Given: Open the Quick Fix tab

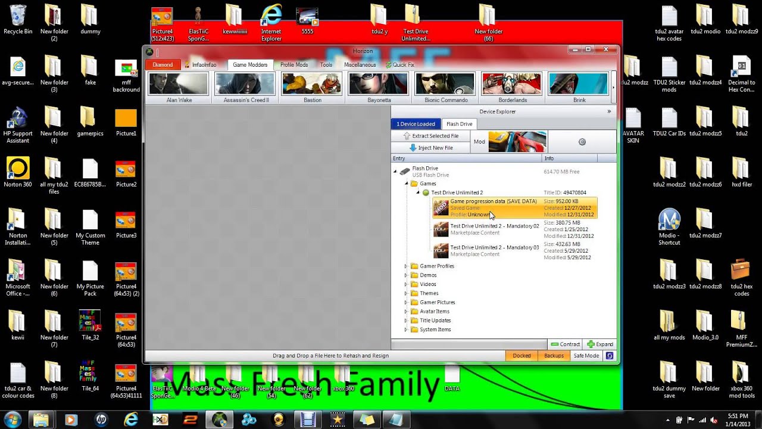Looking at the screenshot, I should point(400,64).
